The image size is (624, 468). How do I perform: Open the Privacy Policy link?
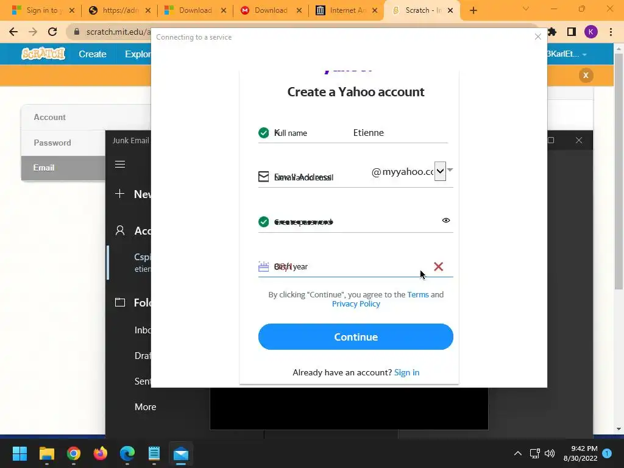pos(356,304)
